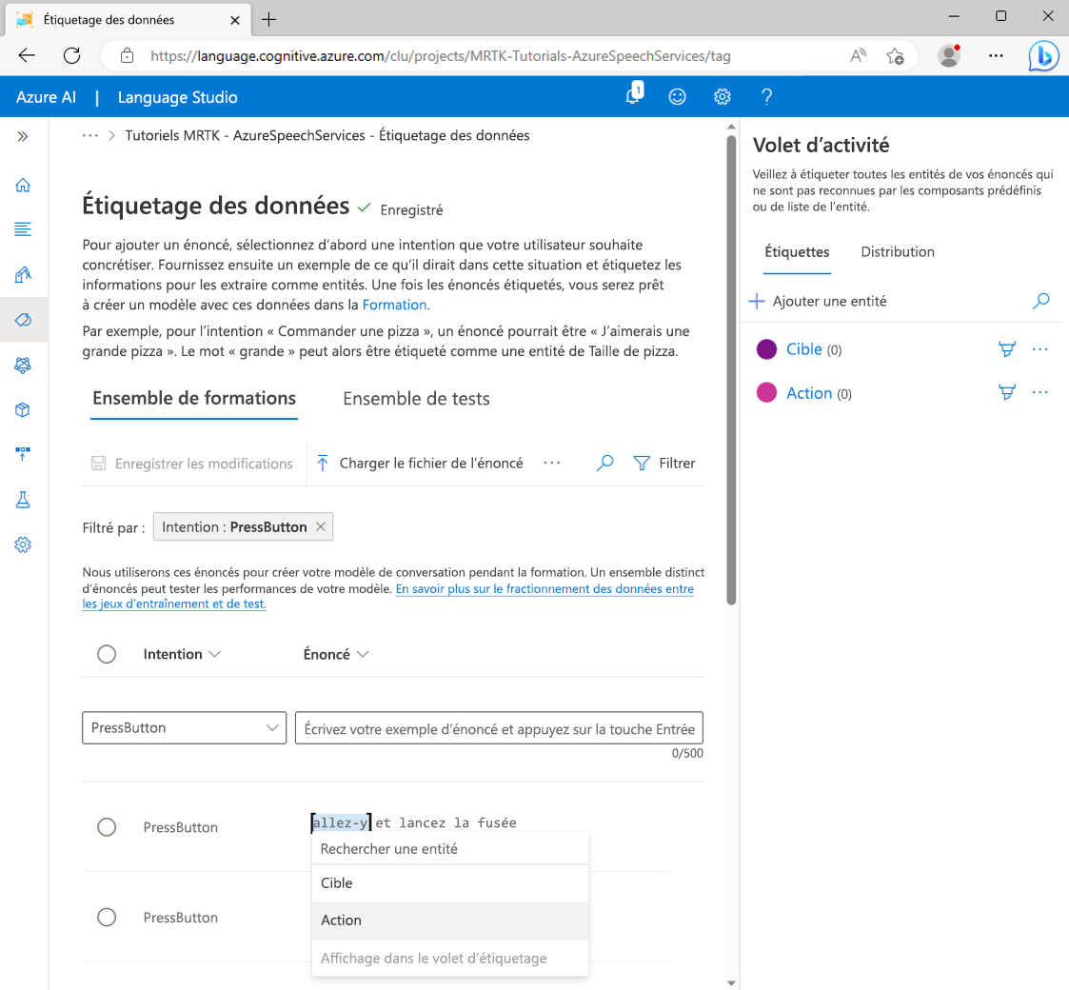
Task: Remove the PressButton intention filter
Action: pos(321,526)
